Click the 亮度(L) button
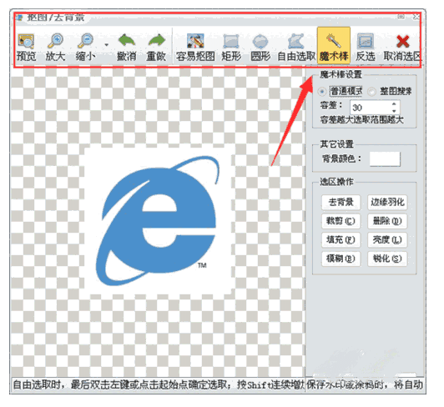444x407 pixels. point(387,240)
